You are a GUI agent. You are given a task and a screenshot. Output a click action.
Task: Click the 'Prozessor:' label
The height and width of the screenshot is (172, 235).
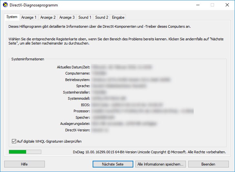click(x=82, y=111)
